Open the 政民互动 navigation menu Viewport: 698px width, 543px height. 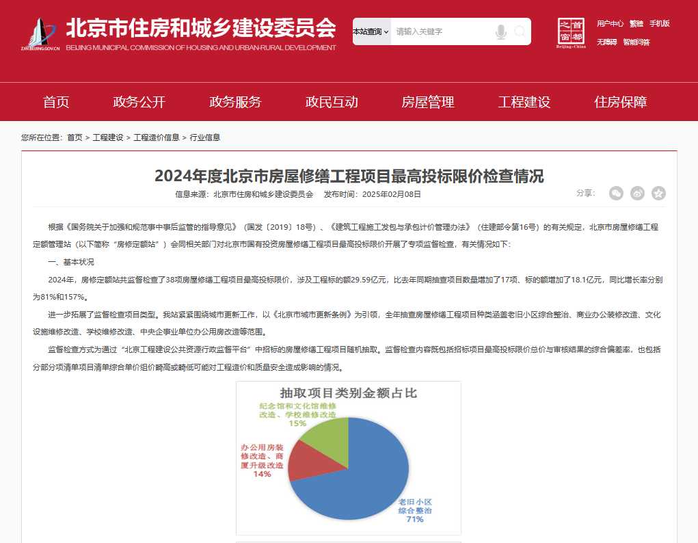(332, 102)
